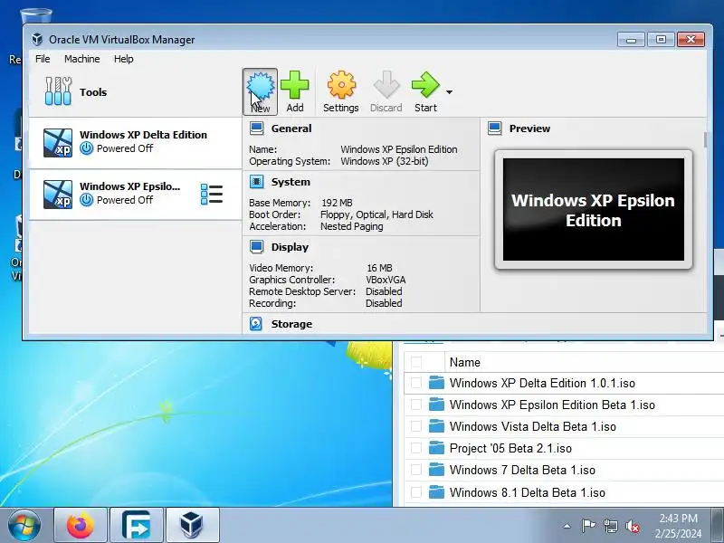
Task: Click folder icon of Project '05 Beta 2.1.iso
Action: pyautogui.click(x=436, y=448)
